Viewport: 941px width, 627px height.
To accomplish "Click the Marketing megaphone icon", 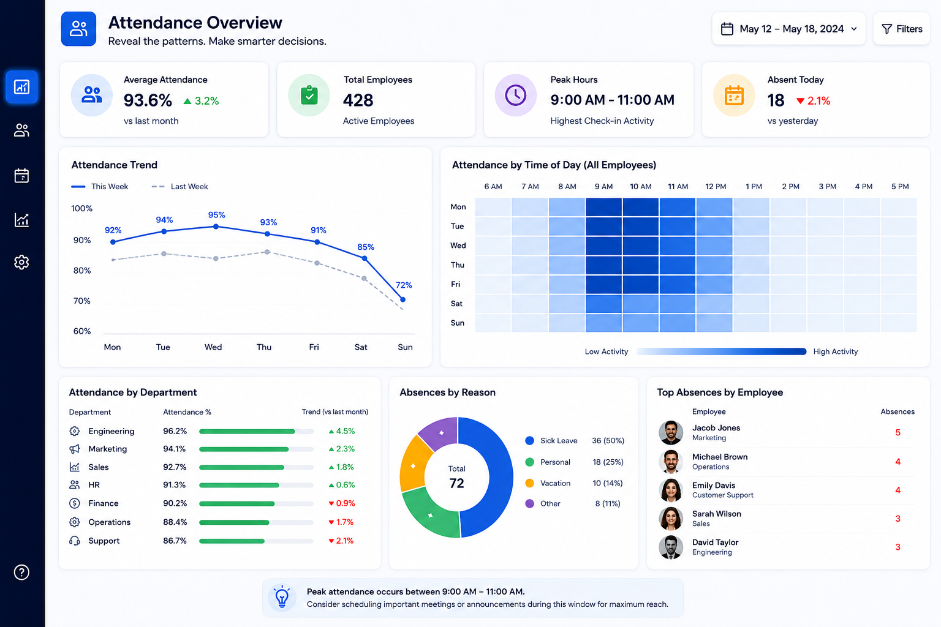I will click(75, 449).
